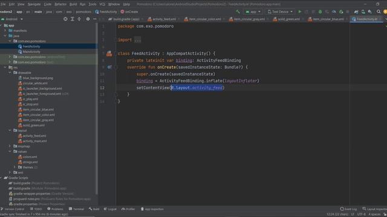Click the project panel vertical scrollbar
Image resolution: width=387 pixels, height=217 pixels.
[97, 108]
